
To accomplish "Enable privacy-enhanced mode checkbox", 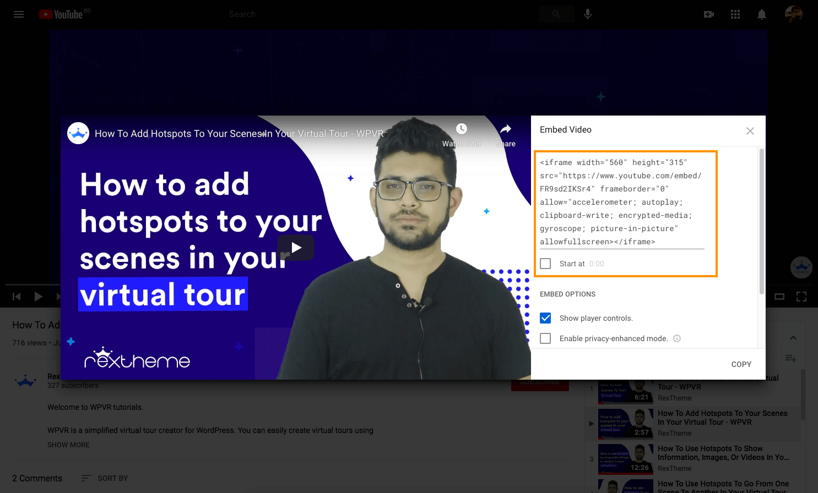I will [x=545, y=338].
